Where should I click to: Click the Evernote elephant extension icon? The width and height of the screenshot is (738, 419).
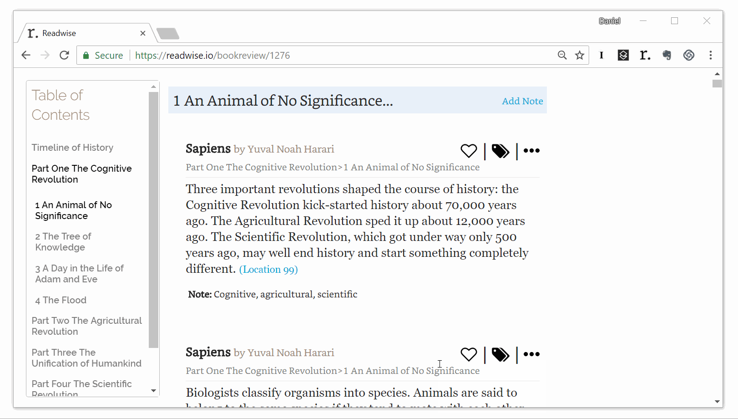pos(667,55)
